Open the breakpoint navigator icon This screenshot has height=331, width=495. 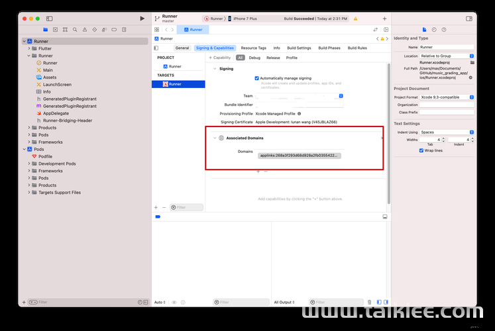coord(114,30)
